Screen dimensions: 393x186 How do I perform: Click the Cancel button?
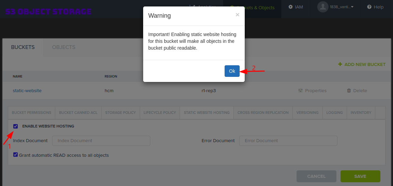[316, 176]
